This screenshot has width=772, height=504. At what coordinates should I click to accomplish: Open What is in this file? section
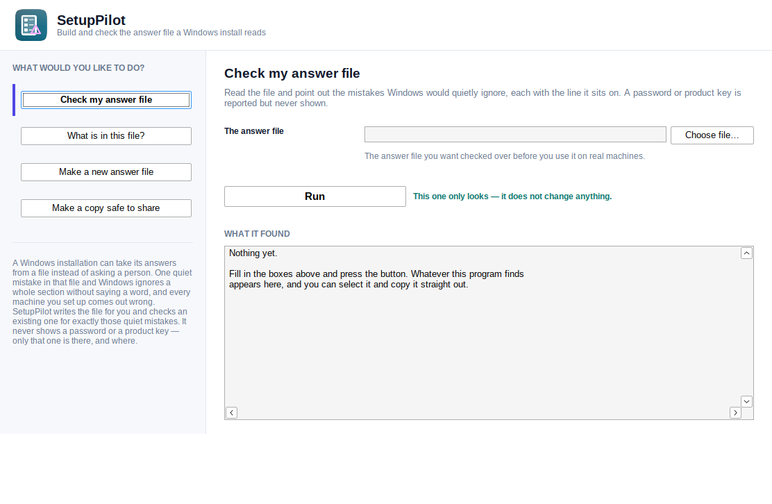(x=106, y=136)
